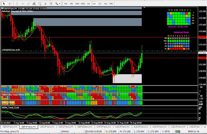Click the 'O: 170.896' open price field
The image size is (207, 134).
(111, 131)
